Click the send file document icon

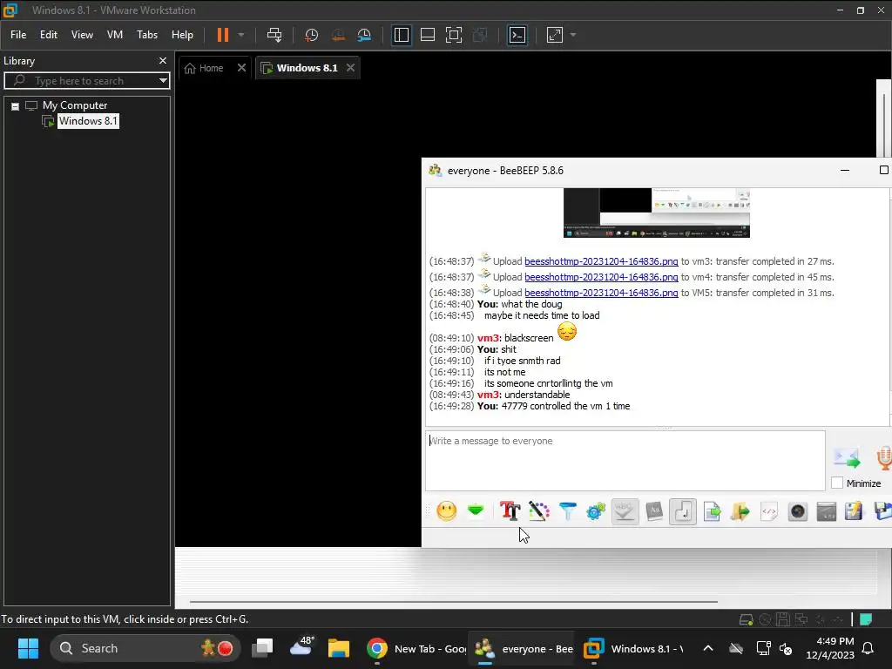click(x=712, y=510)
